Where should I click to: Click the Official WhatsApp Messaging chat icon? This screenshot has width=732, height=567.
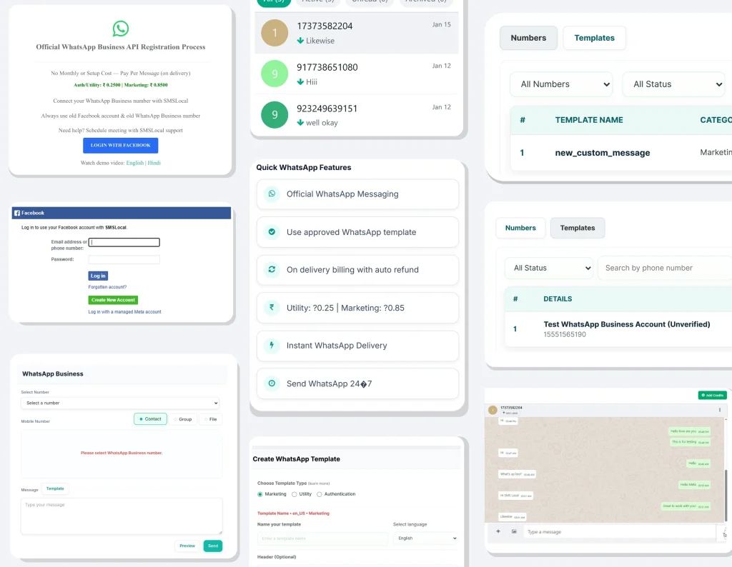pos(271,194)
